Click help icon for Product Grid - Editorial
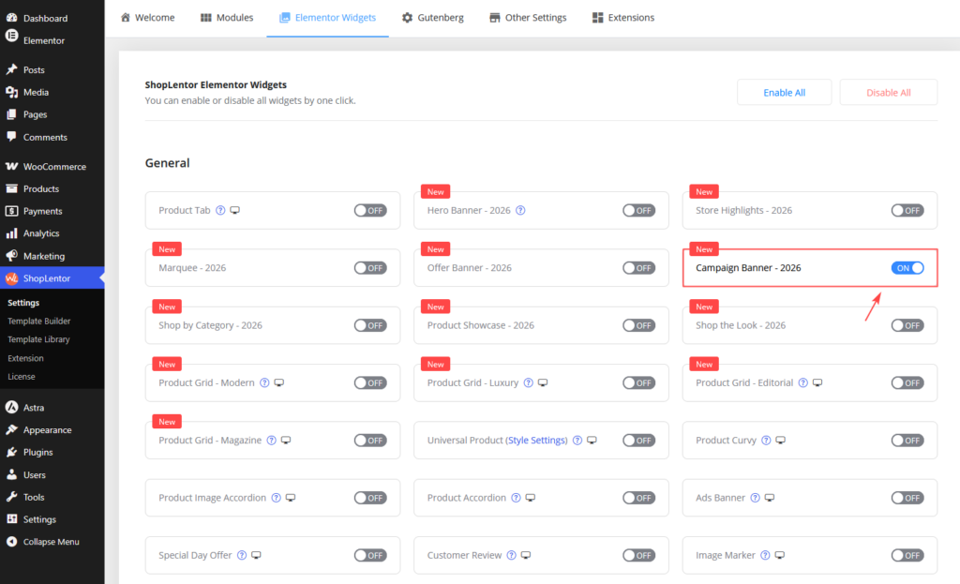Image resolution: width=960 pixels, height=584 pixels. click(802, 382)
